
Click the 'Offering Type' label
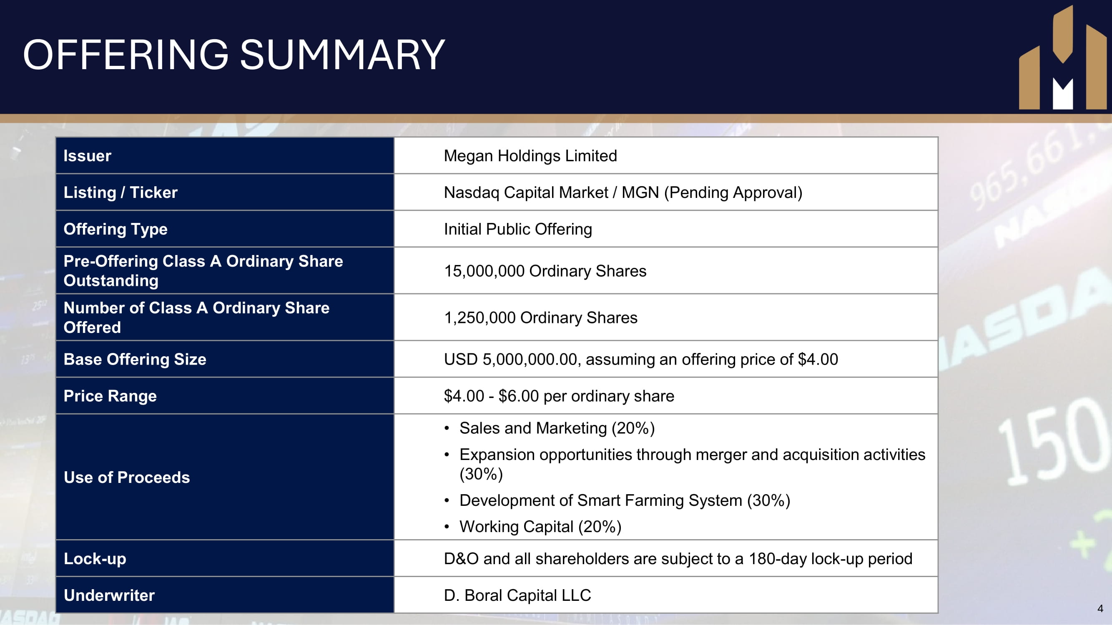(x=115, y=229)
